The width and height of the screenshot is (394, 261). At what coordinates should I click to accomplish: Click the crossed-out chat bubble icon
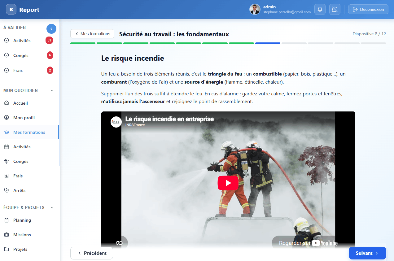335,9
